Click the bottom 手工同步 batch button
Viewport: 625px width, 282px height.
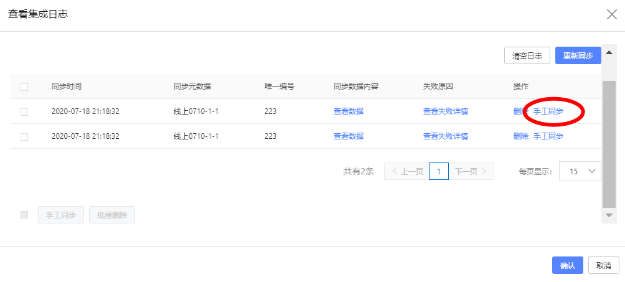pos(61,215)
